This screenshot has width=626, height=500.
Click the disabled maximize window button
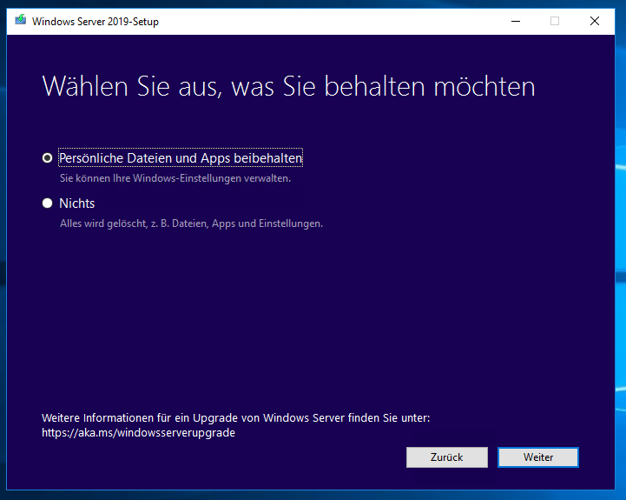coord(555,21)
